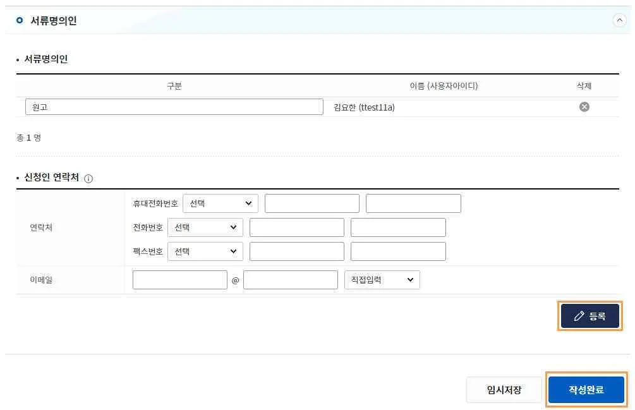The width and height of the screenshot is (635, 410).
Task: Click the 원고 구분 field
Action: coord(174,107)
